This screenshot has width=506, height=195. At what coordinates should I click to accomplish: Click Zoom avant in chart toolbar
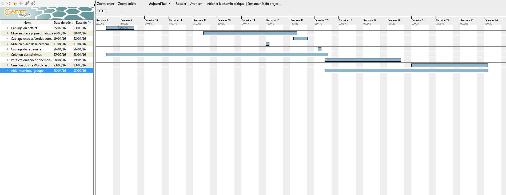click(105, 4)
